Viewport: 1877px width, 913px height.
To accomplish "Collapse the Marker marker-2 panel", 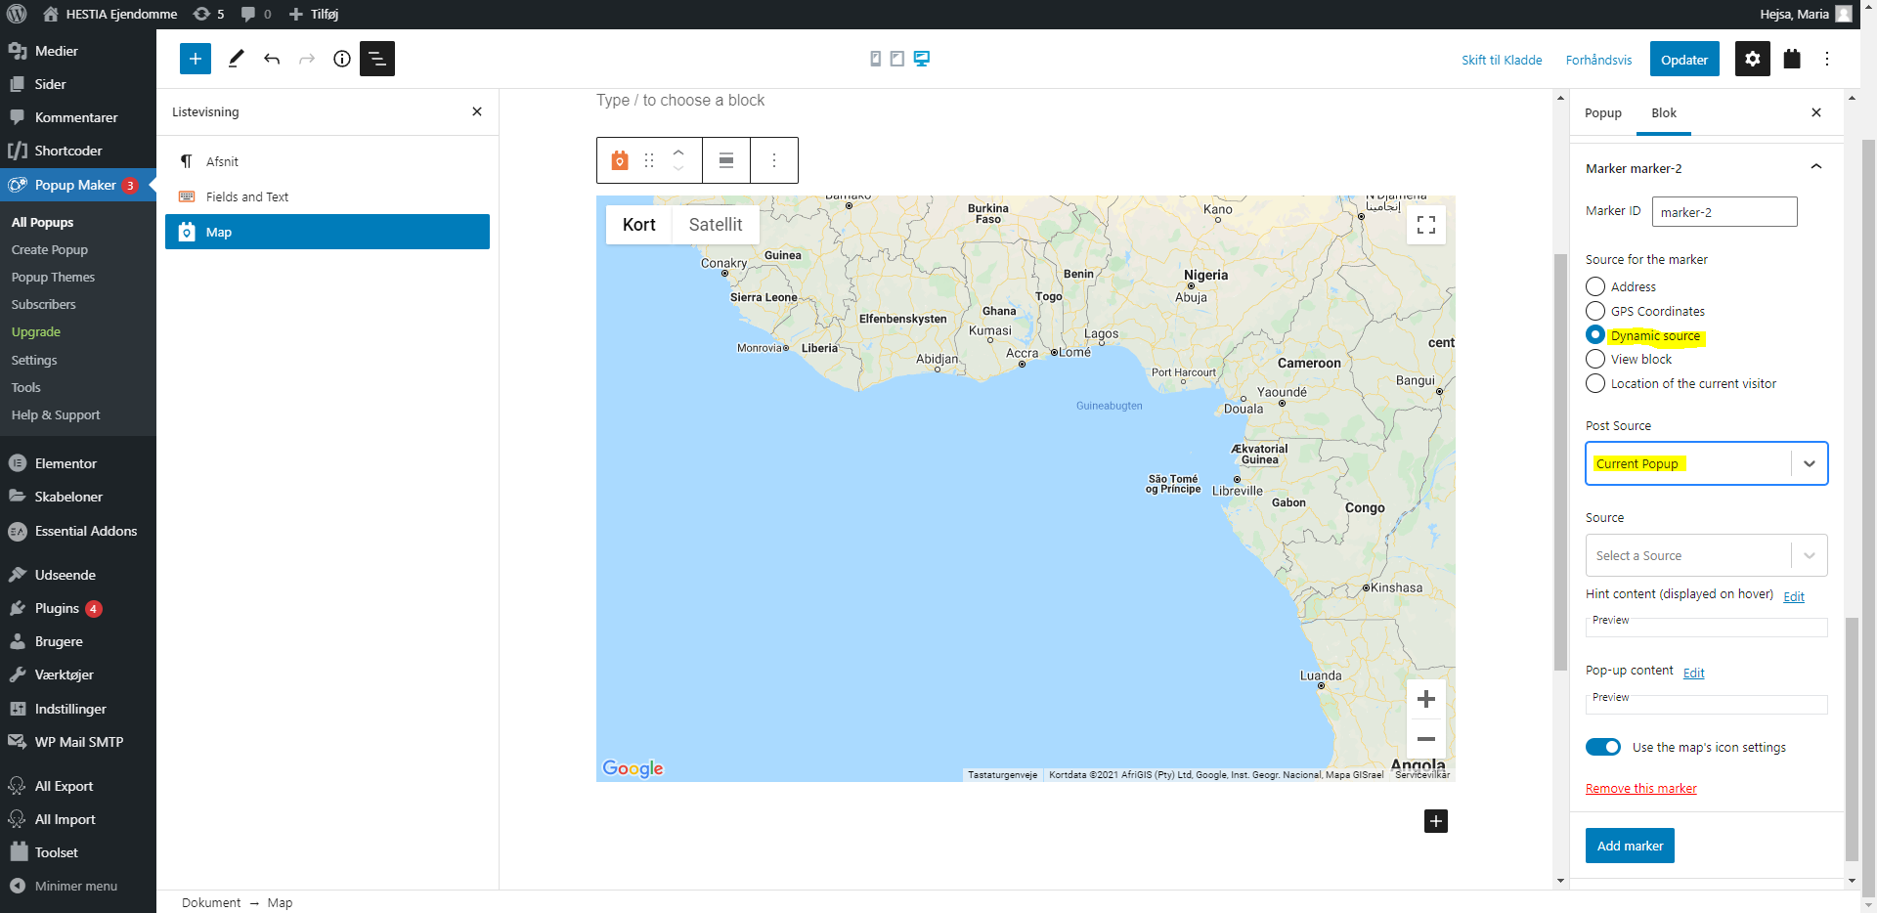I will pos(1815,168).
